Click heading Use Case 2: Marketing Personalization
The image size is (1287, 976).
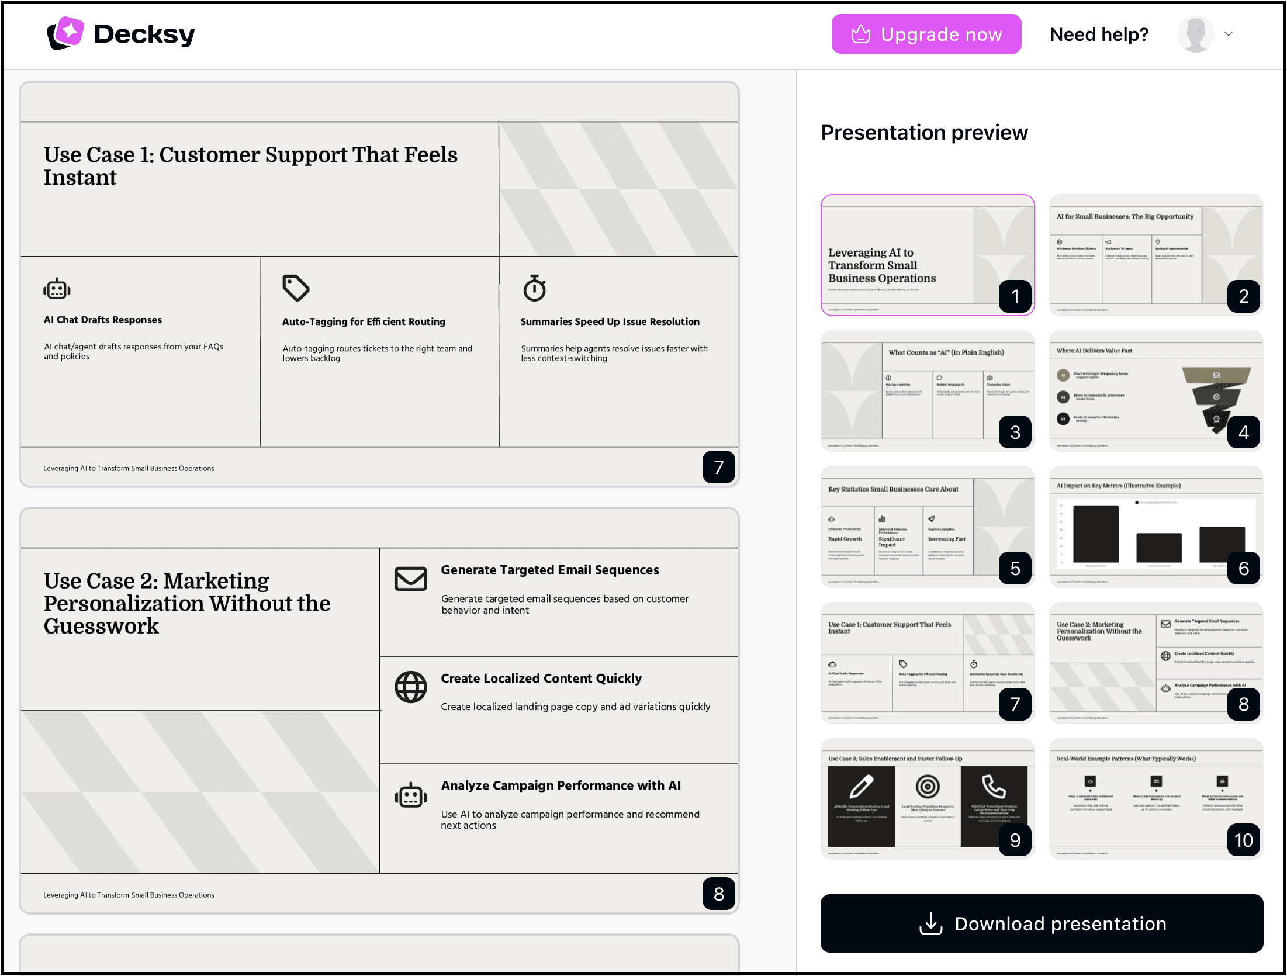pyautogui.click(x=187, y=603)
